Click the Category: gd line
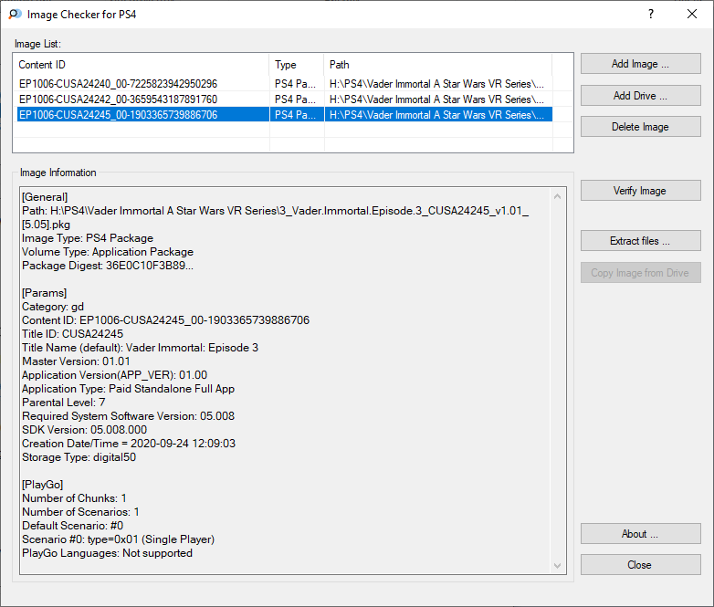Screen dimensions: 714x607 click(53, 307)
